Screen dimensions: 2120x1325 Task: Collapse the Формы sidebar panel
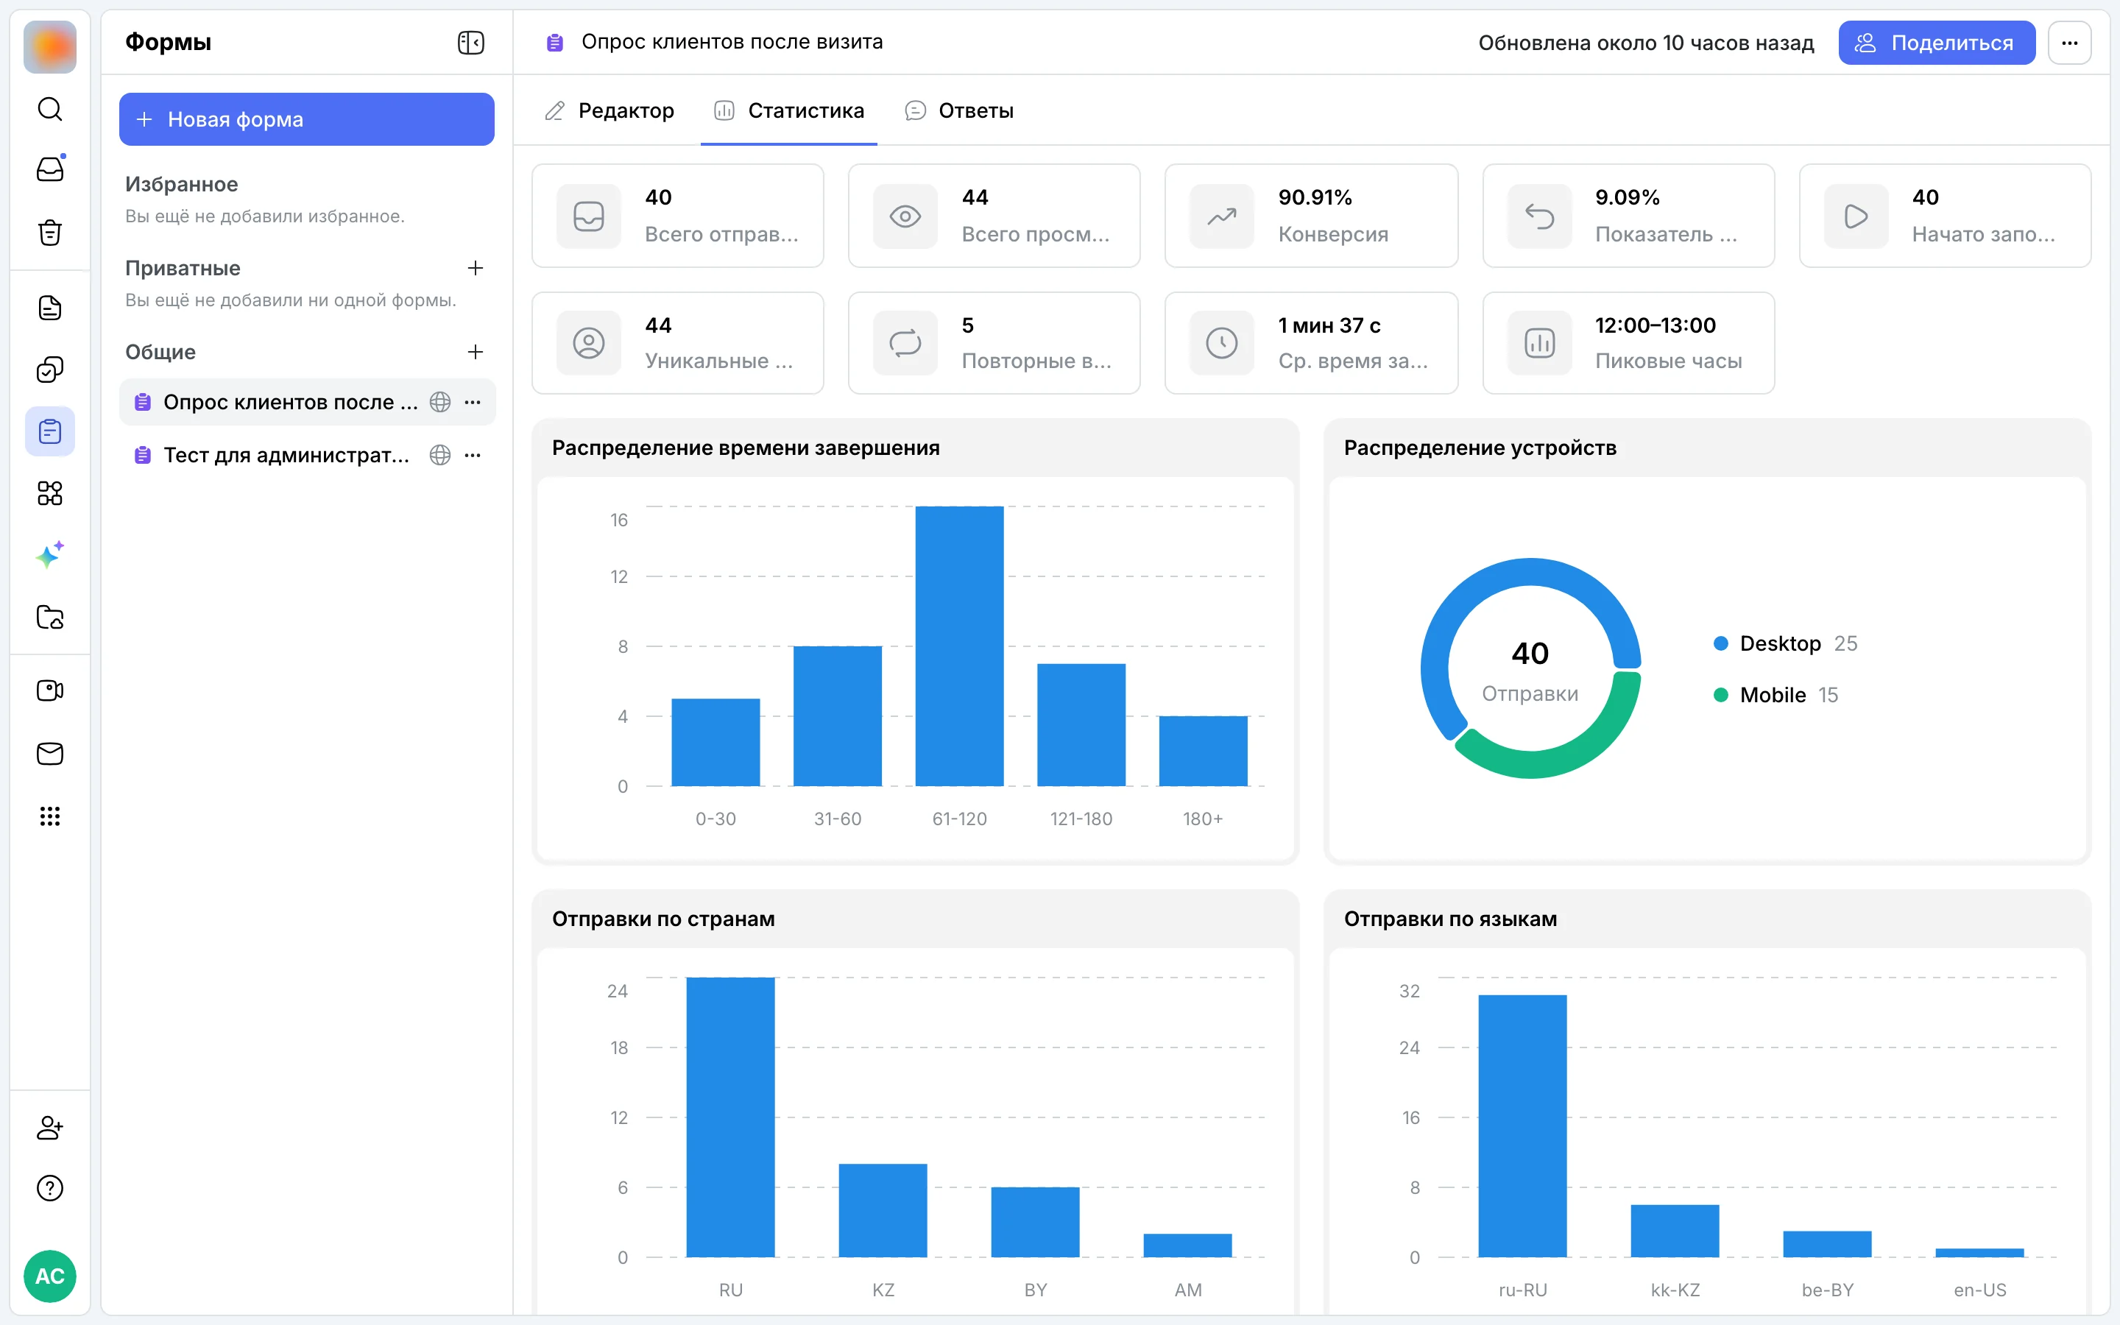click(x=471, y=43)
